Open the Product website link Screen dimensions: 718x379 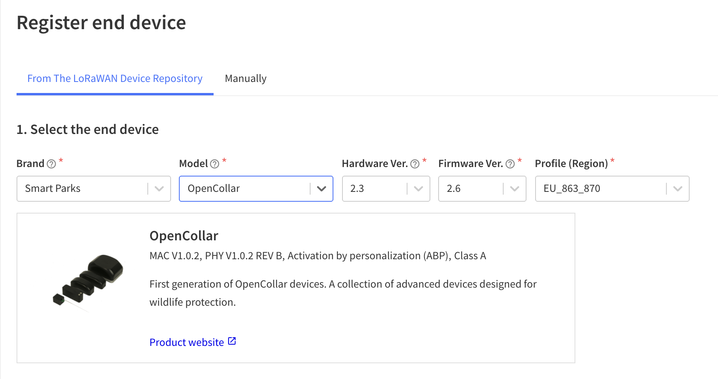click(x=186, y=342)
